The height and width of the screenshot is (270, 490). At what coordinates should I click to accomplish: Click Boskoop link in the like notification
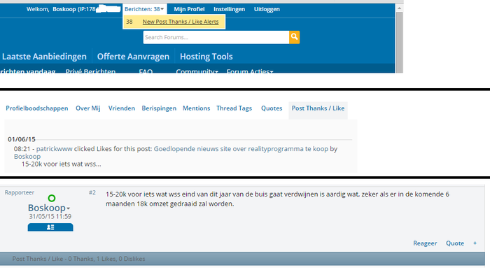(x=27, y=157)
